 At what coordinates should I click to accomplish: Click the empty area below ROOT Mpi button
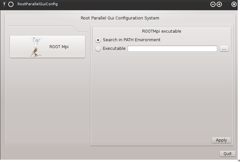(47, 99)
